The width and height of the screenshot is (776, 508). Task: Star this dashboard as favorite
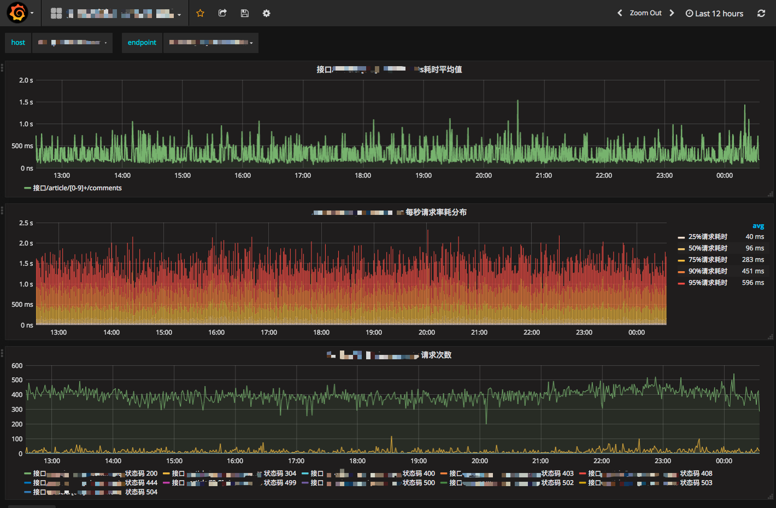pos(201,13)
